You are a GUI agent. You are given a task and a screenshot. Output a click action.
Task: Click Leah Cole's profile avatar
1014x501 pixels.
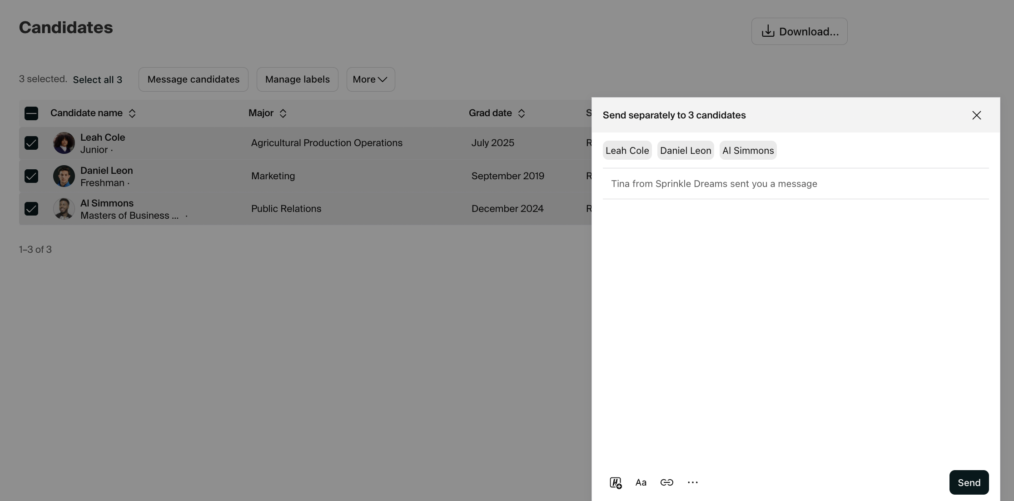click(x=64, y=143)
